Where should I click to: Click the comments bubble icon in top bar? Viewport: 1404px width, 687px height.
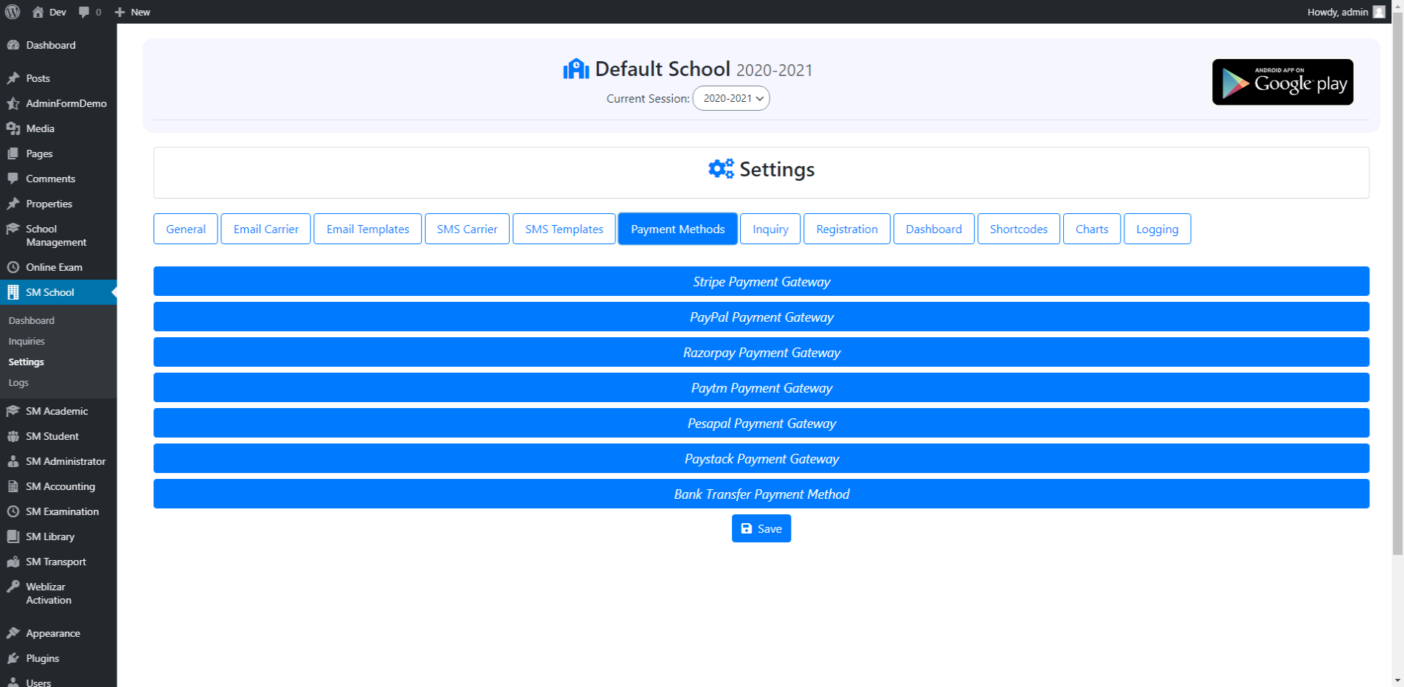83,12
